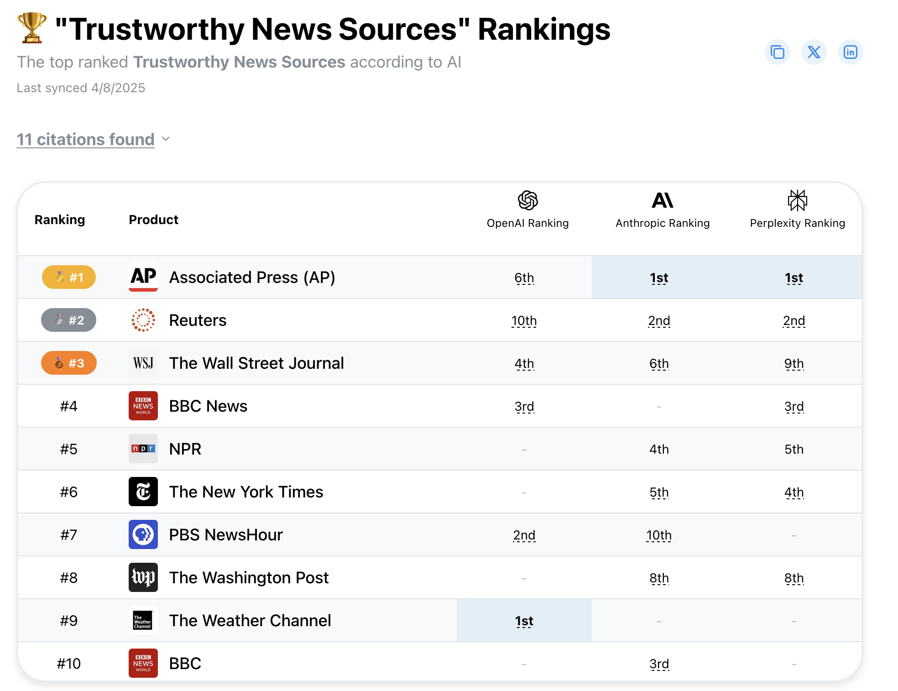
Task: Click the PBS NewsHour logo
Action: (x=143, y=534)
